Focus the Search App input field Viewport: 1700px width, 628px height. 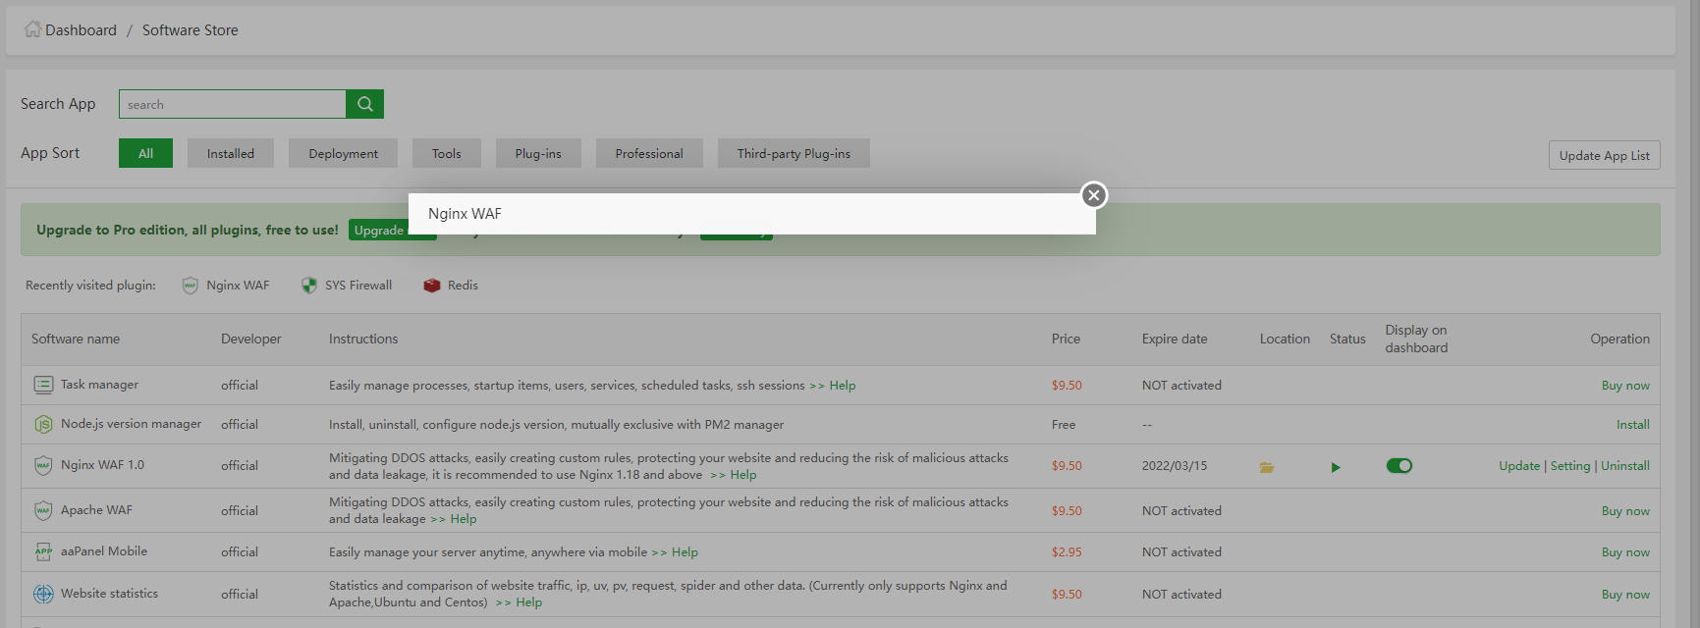tap(233, 104)
